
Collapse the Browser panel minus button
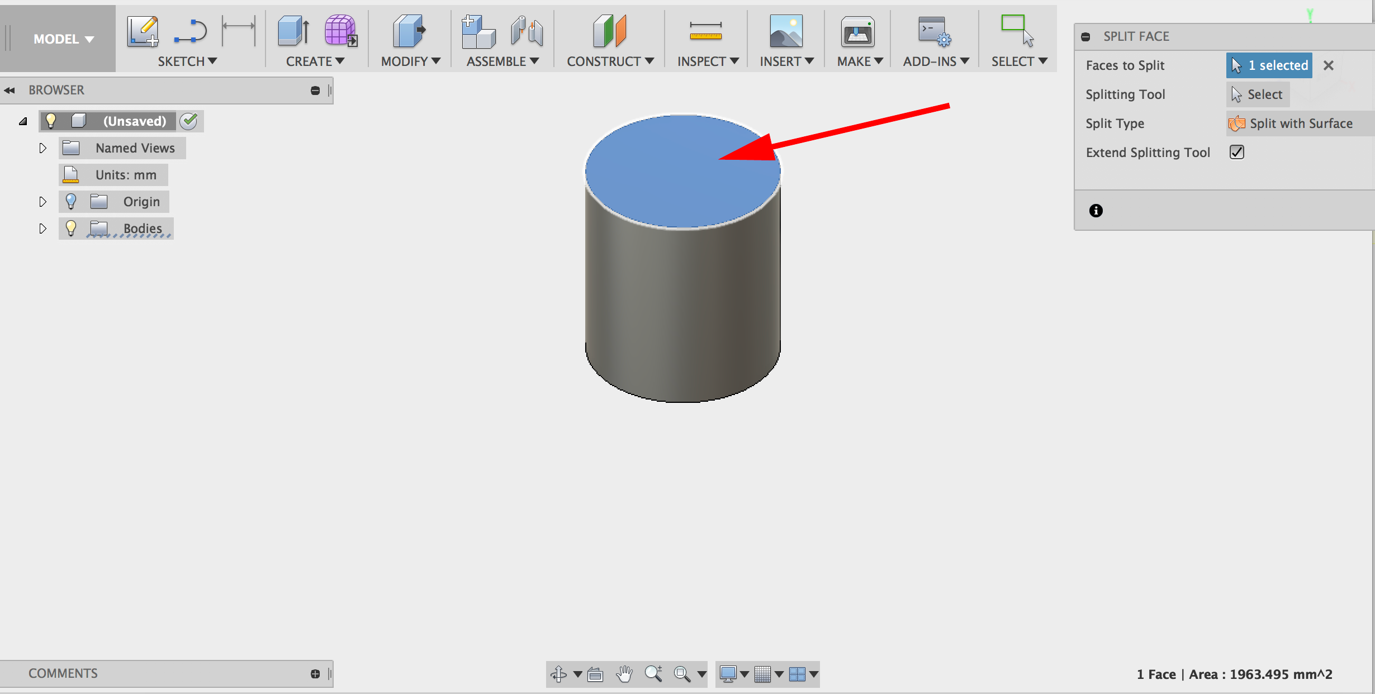pos(315,91)
